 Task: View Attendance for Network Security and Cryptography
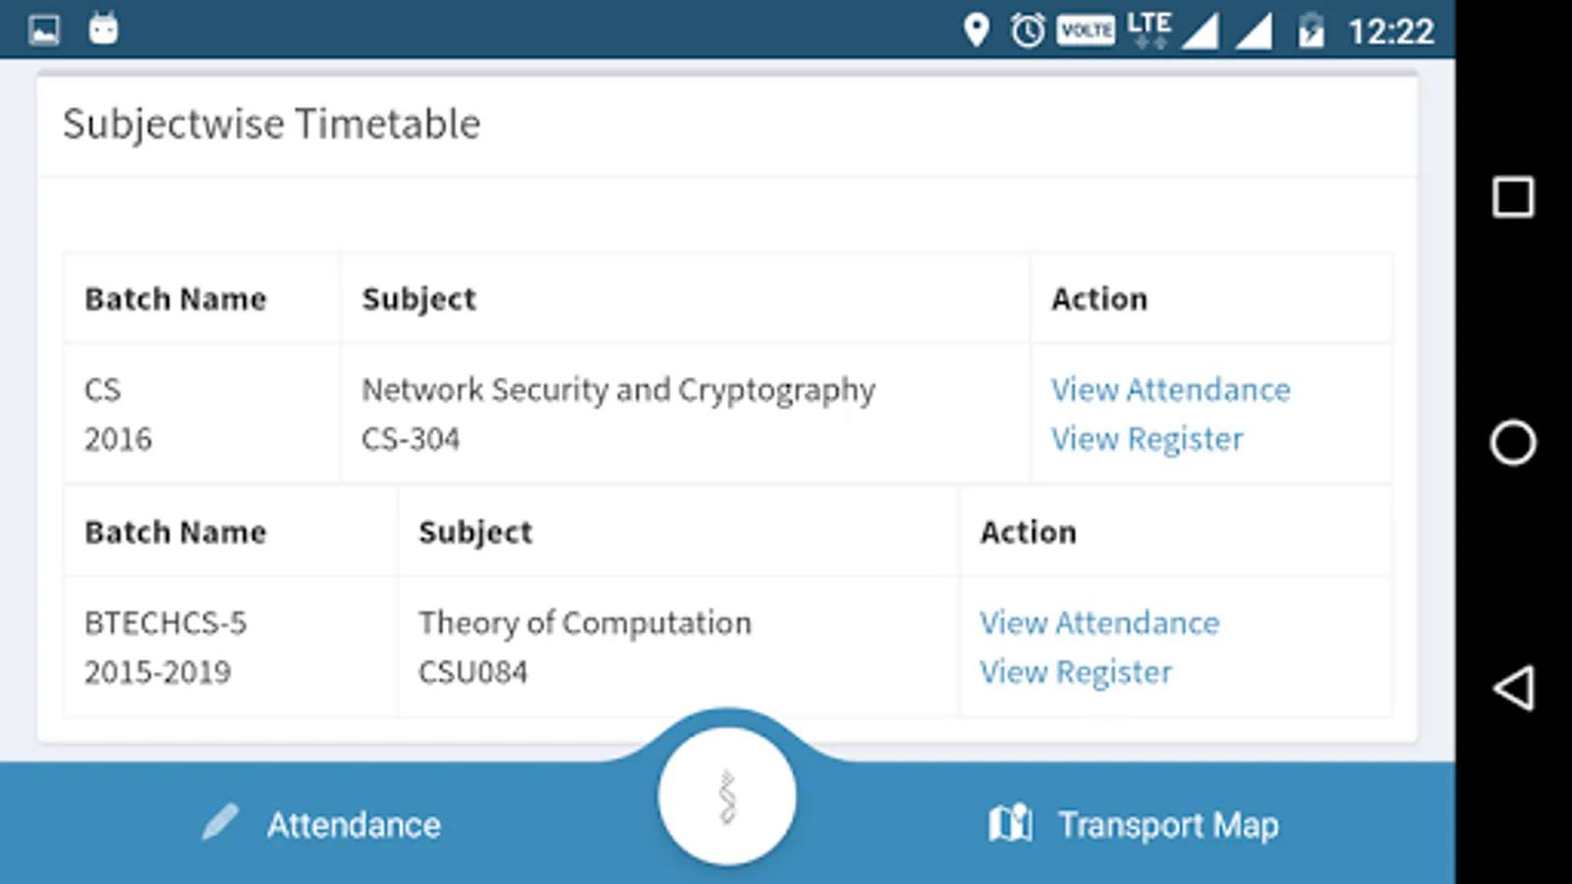[1170, 390]
